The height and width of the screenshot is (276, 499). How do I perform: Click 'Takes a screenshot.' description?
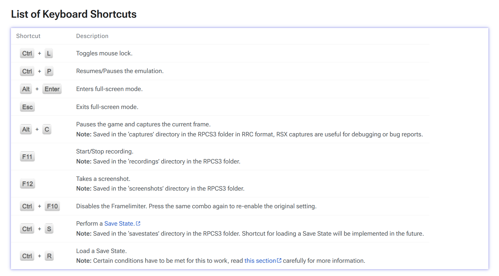click(x=103, y=179)
